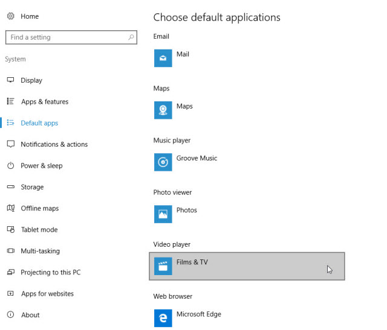Image resolution: width=387 pixels, height=330 pixels.
Task: Open Power & sleep settings
Action: (42, 166)
